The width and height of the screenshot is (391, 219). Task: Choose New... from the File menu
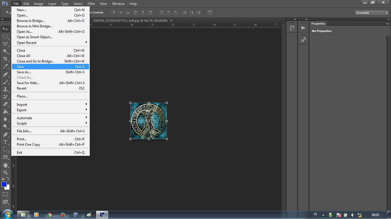50,10
